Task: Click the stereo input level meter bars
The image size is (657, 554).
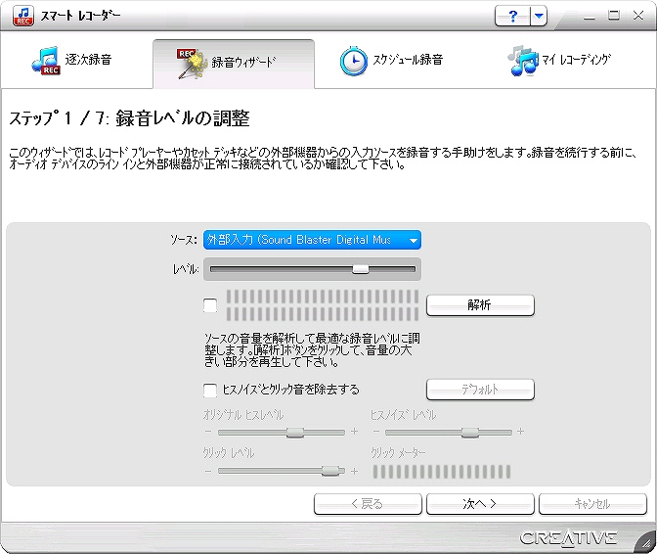Action: [323, 305]
